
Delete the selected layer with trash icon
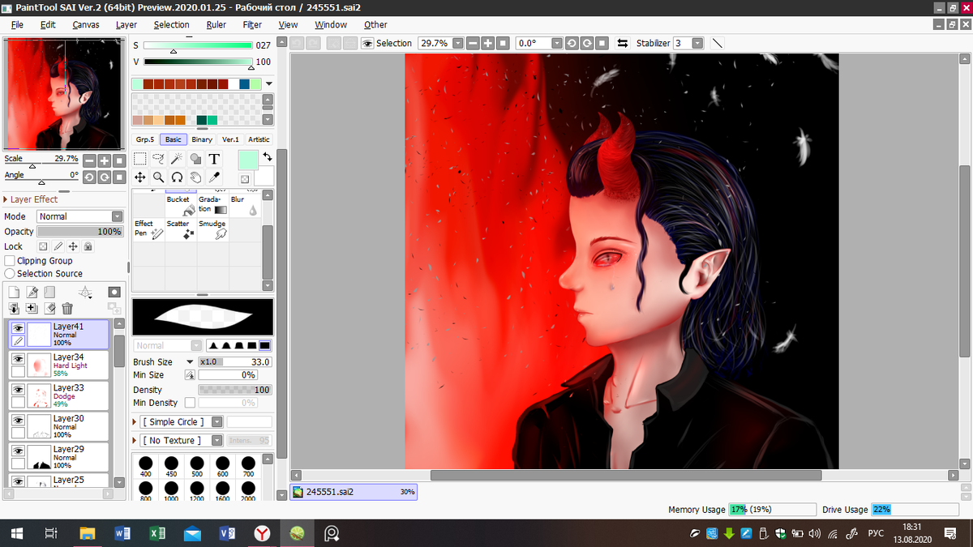(67, 308)
